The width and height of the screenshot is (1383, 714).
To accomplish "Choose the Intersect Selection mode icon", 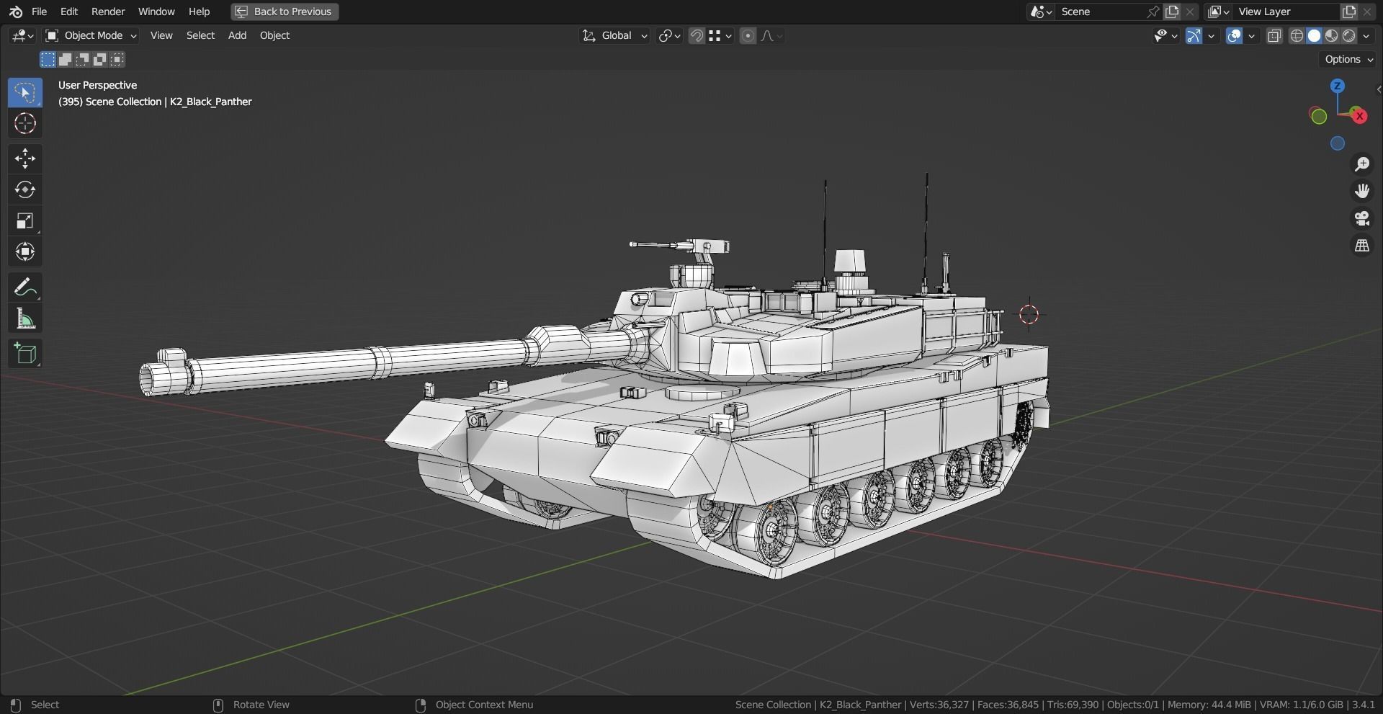I will [x=117, y=59].
